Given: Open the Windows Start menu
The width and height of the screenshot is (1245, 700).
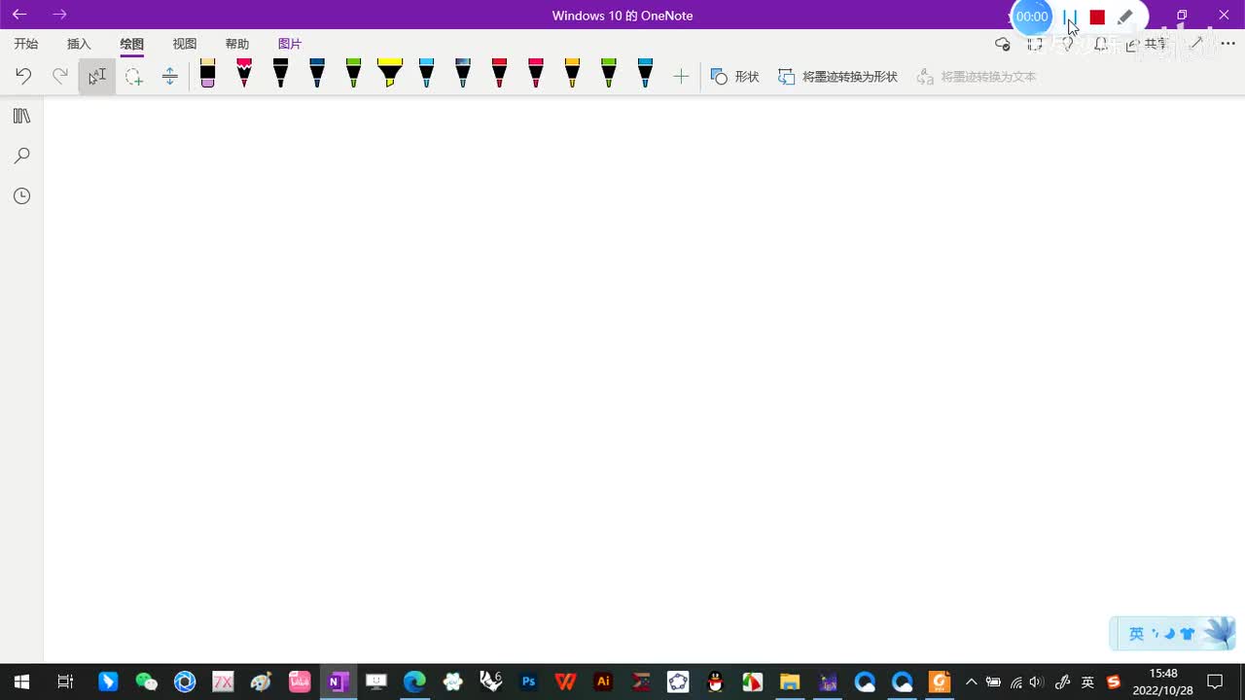Looking at the screenshot, I should (21, 682).
